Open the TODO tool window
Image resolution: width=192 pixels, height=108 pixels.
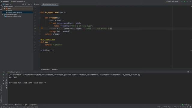click(x=34, y=105)
